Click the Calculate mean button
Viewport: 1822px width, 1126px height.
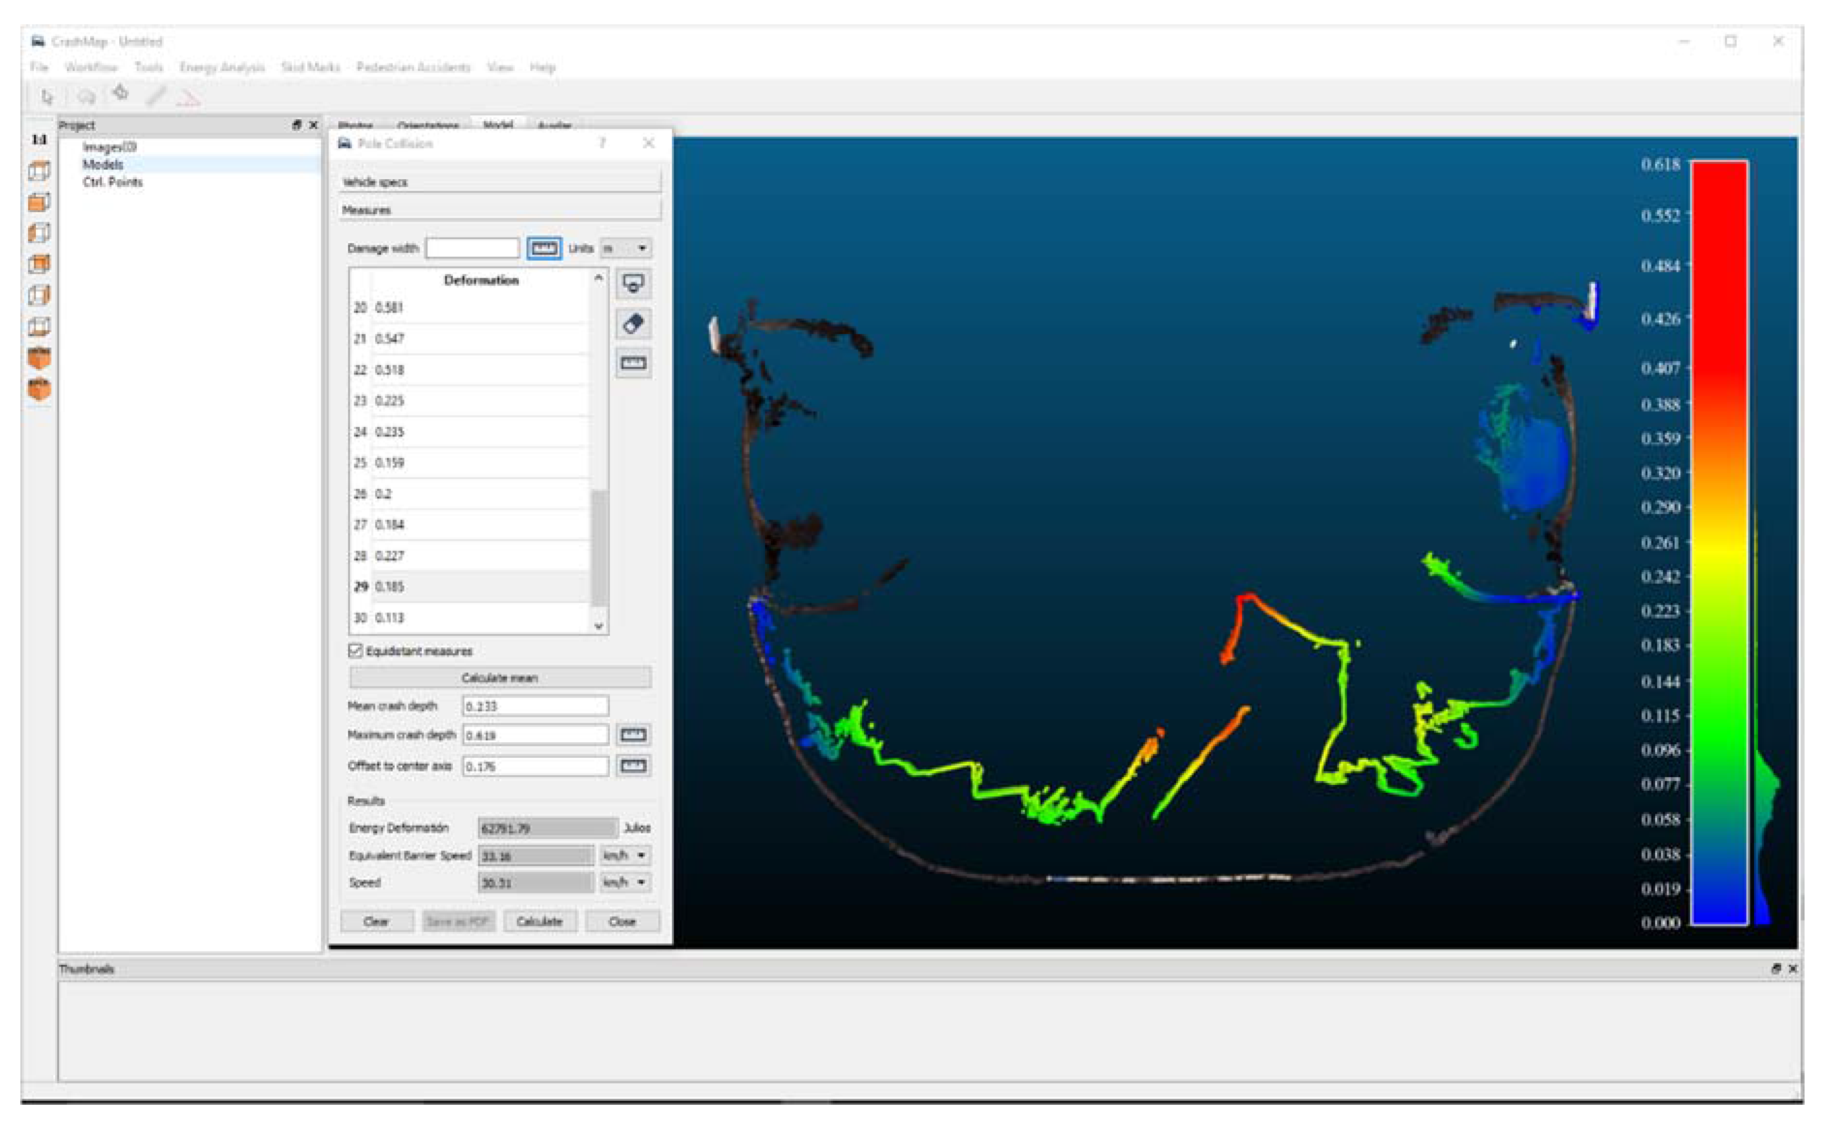coord(499,678)
